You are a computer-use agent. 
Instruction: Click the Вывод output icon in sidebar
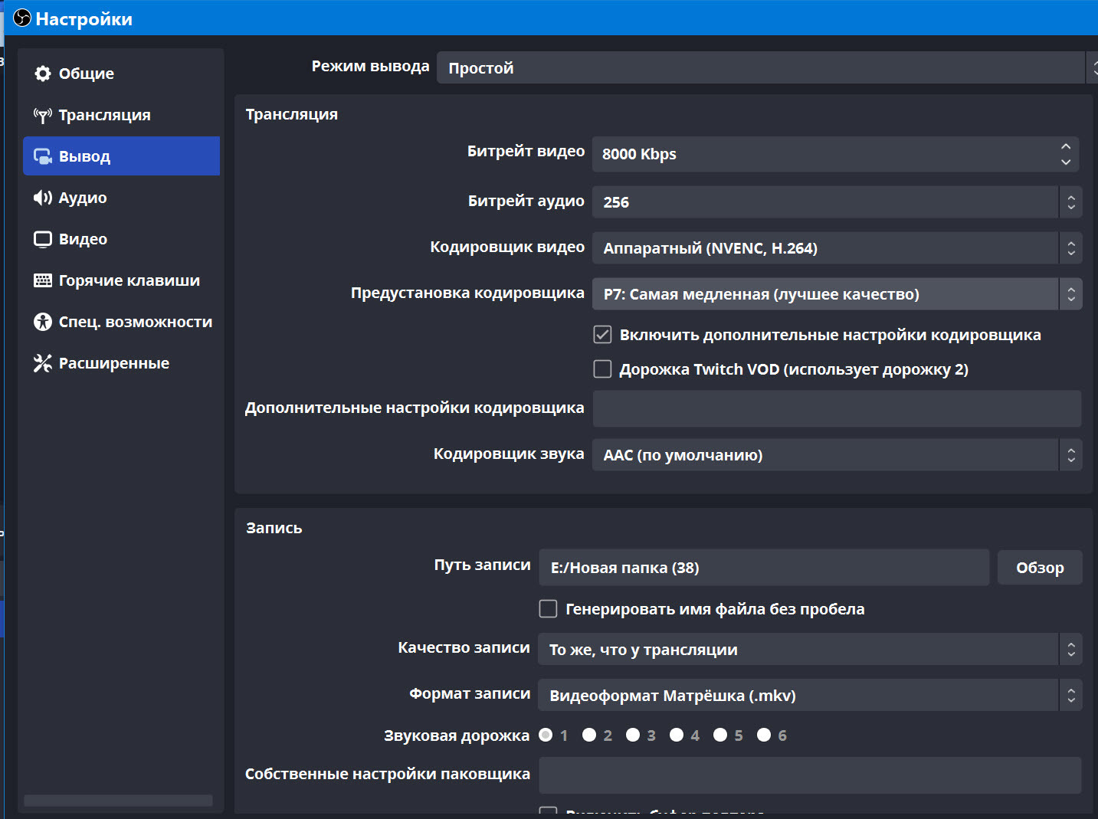(x=43, y=156)
